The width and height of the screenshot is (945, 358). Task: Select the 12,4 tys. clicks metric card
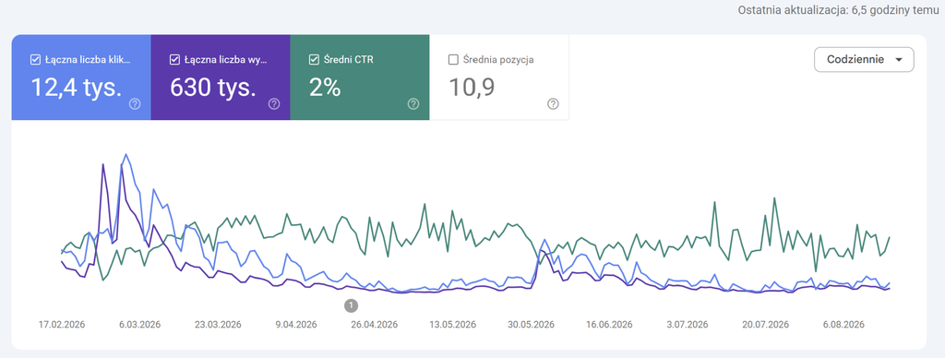[81, 78]
